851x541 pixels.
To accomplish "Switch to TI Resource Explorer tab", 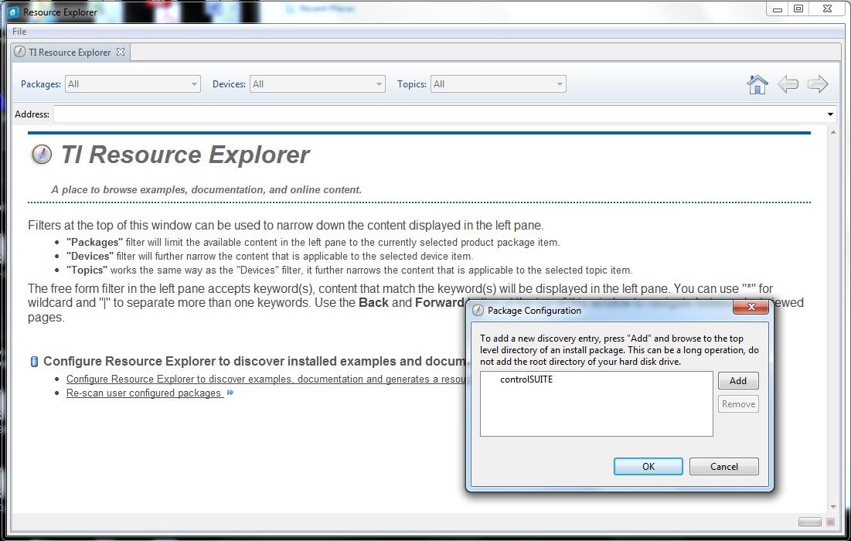I will click(x=70, y=52).
